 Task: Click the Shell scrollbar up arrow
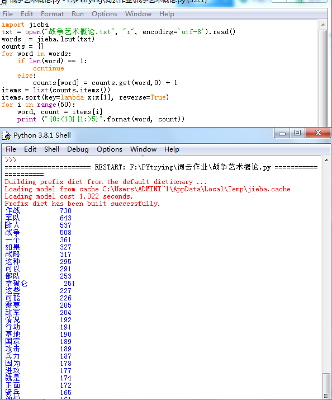coord(326,160)
